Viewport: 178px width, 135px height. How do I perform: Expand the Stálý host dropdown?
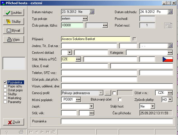coord(153,106)
